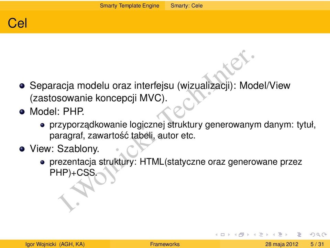The image size is (330, 248).
Task: Click the sub-bullet starting przyporządkowanie logicznej struktury
Action: click(x=183, y=125)
